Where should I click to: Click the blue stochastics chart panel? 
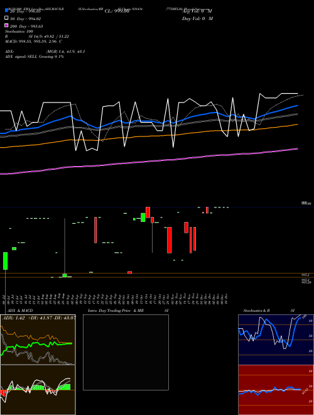tap(276, 340)
